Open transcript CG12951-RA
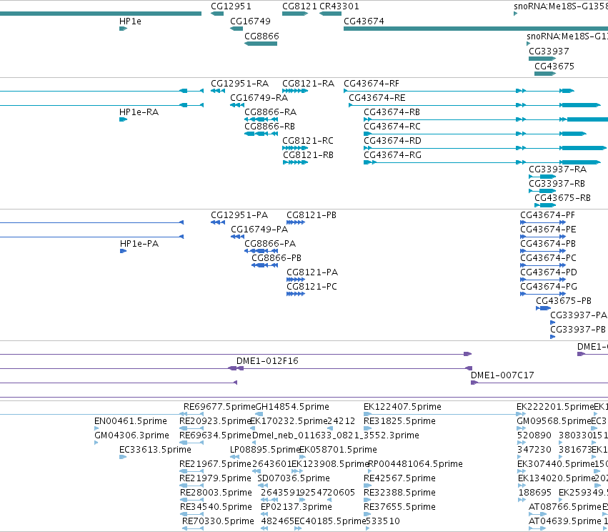The image size is (608, 532). coord(239,84)
